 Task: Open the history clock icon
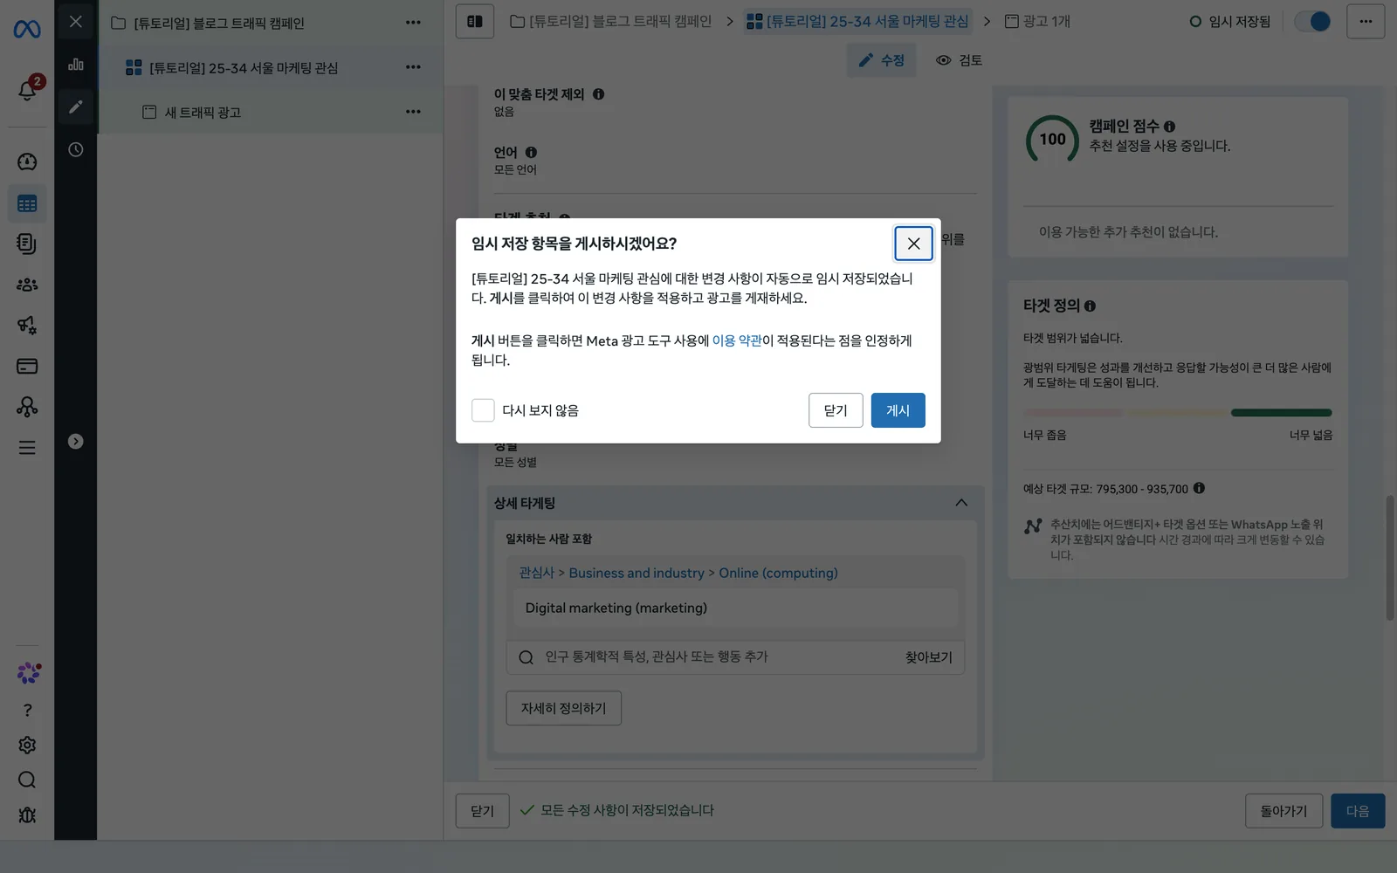pos(76,149)
